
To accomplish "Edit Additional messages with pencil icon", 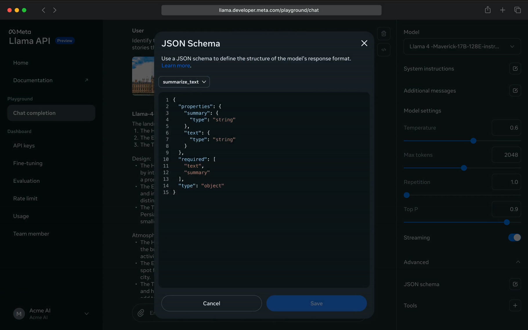I will (x=515, y=90).
